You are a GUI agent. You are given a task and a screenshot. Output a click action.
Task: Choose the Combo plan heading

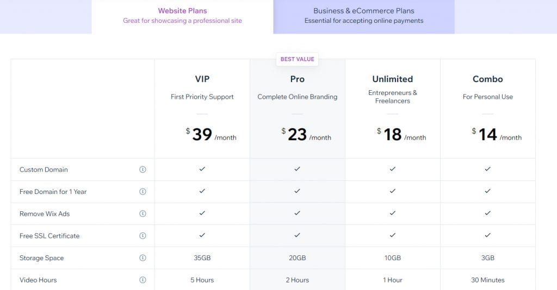[x=488, y=79]
